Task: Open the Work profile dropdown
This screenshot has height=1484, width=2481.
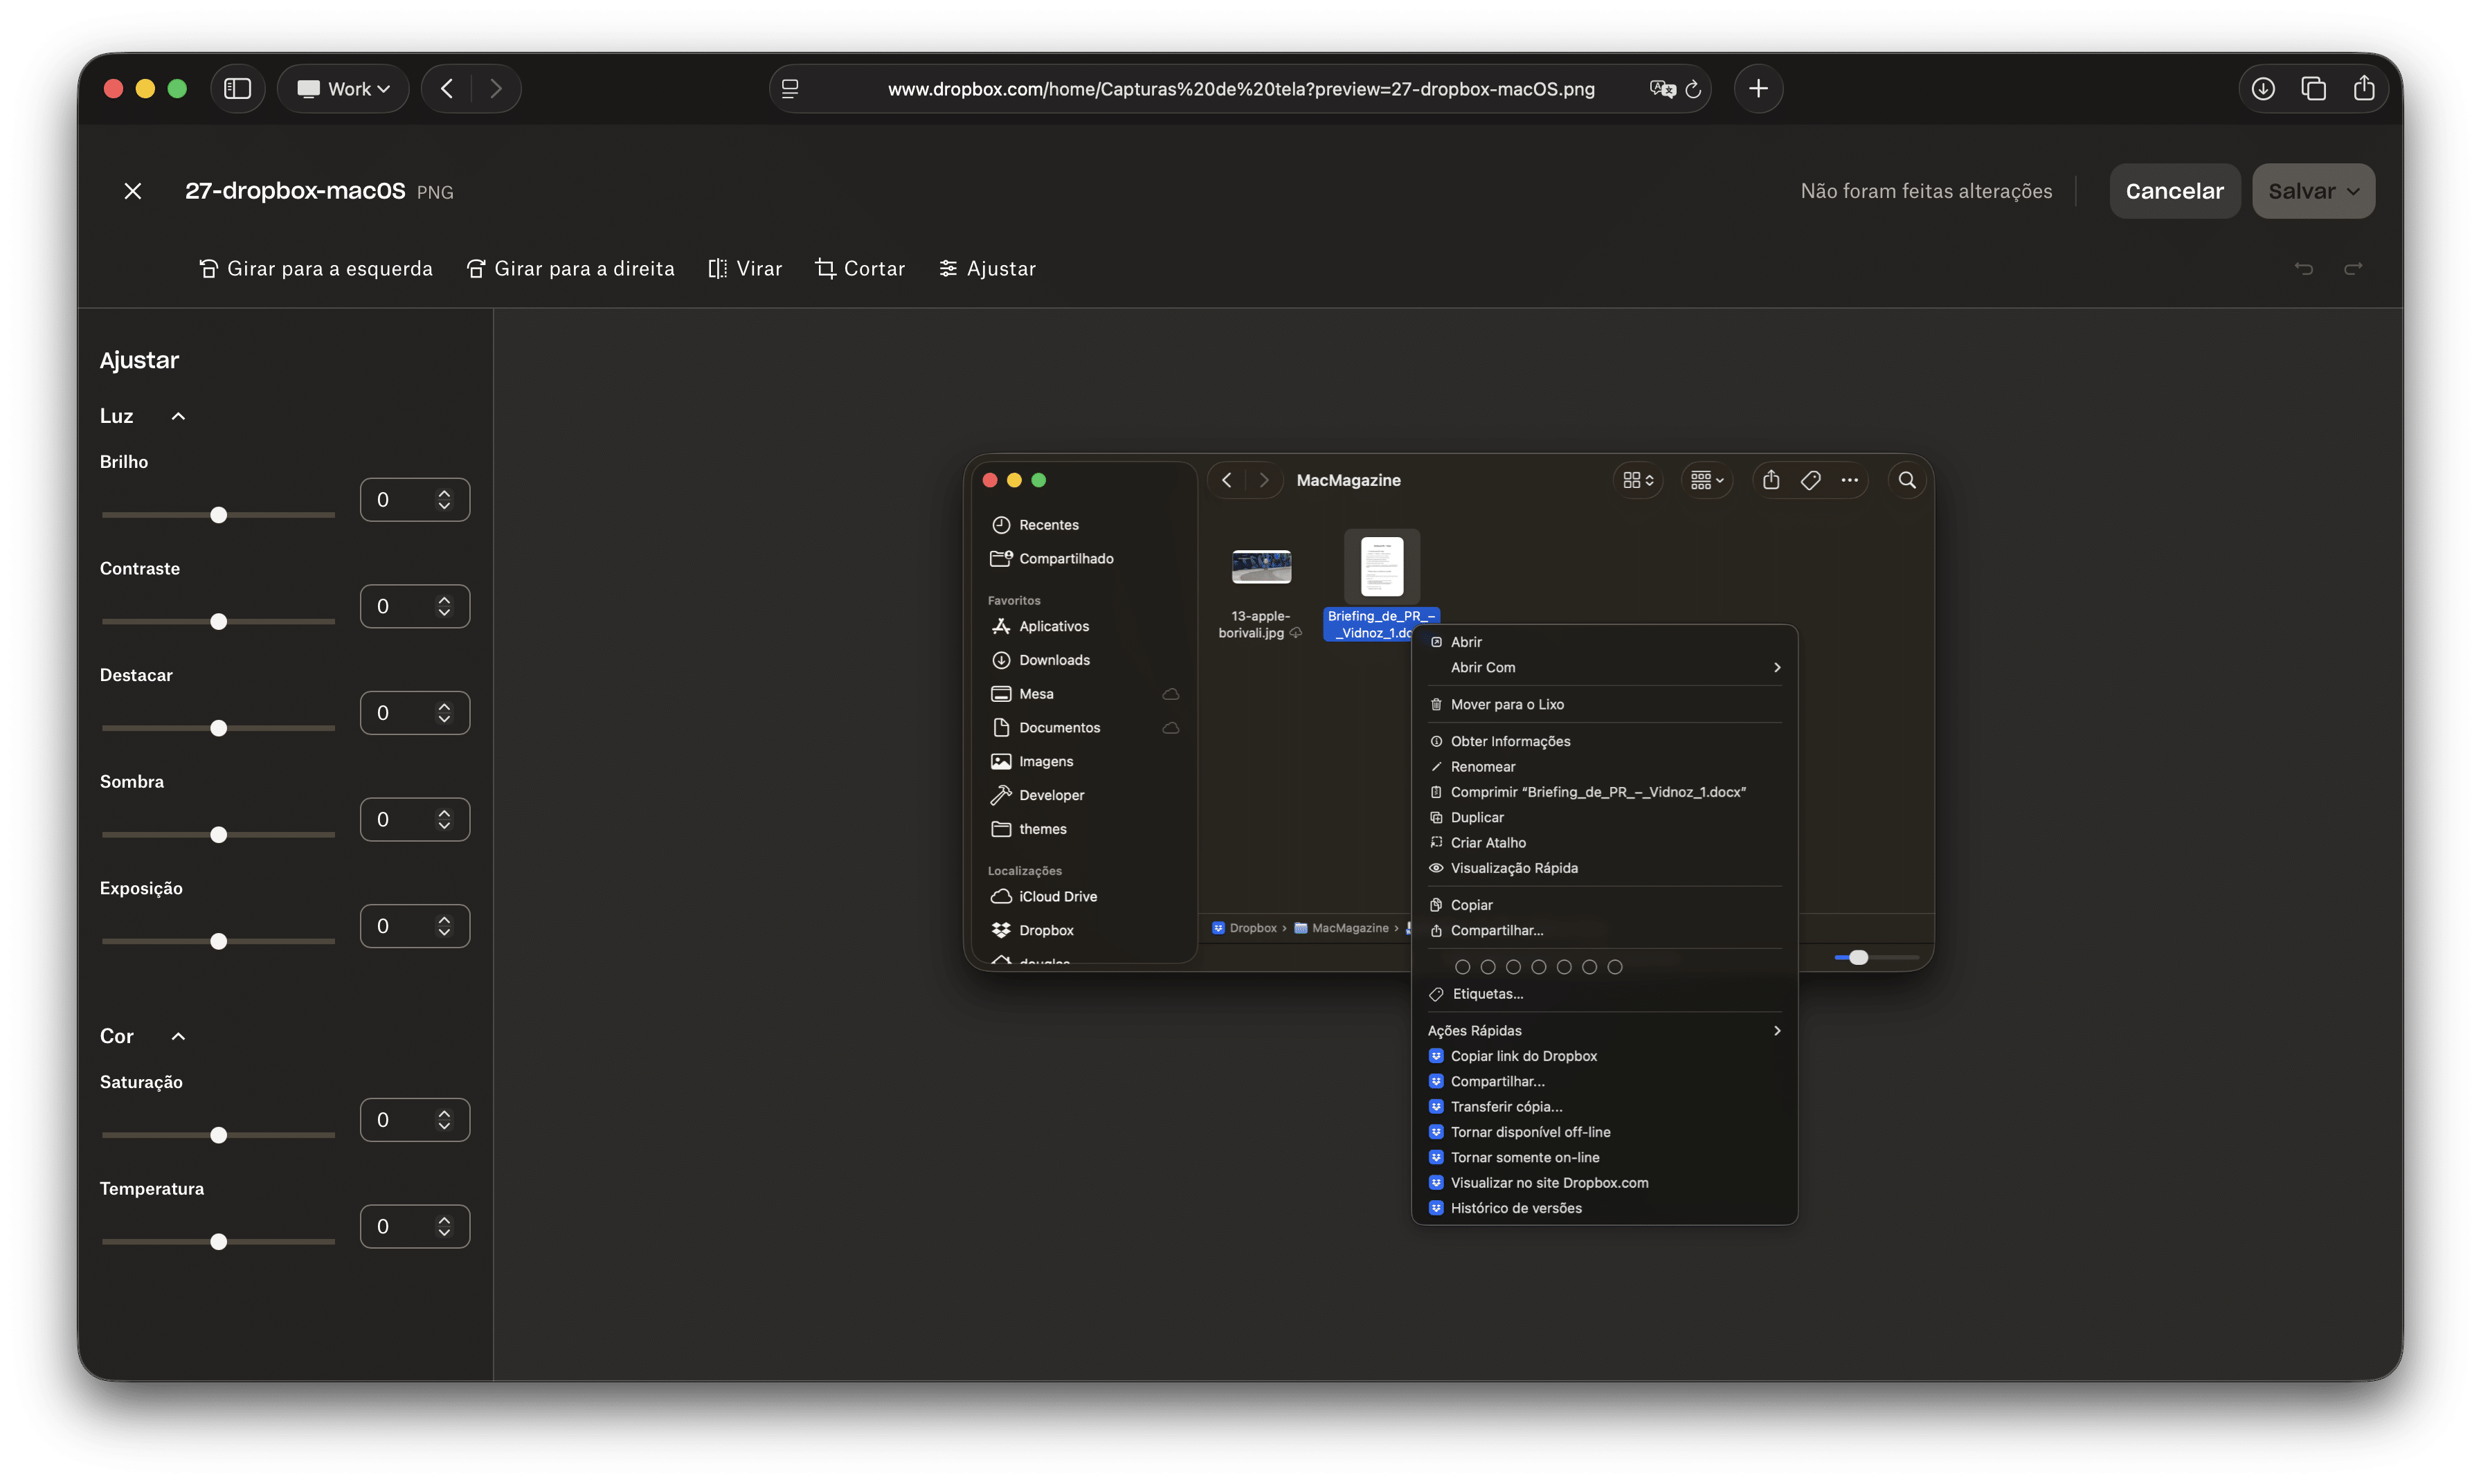Action: click(343, 89)
